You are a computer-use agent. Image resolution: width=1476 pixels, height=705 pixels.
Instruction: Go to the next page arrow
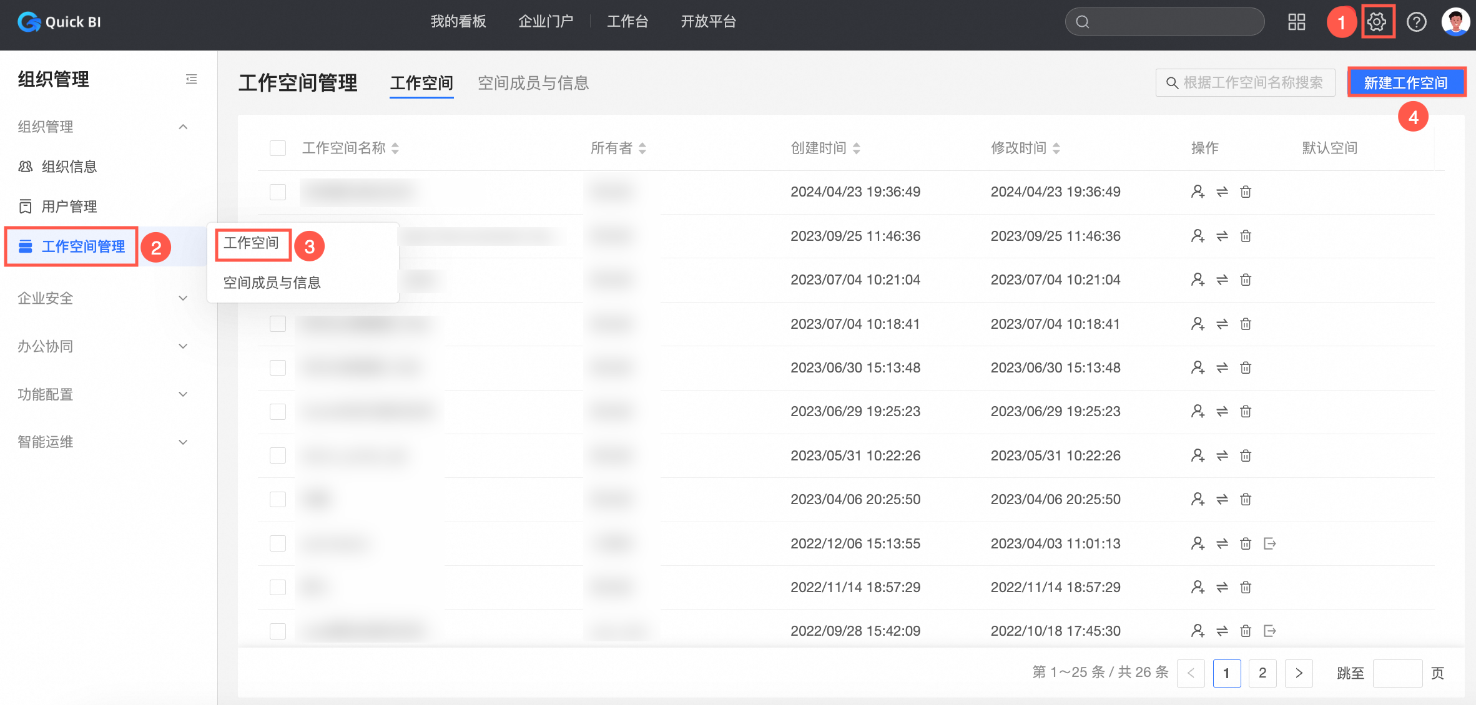1299,673
